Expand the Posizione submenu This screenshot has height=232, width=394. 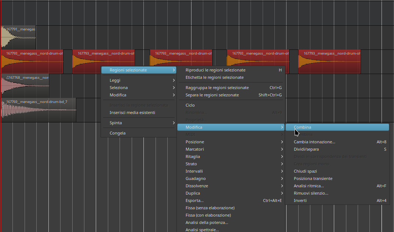point(195,142)
